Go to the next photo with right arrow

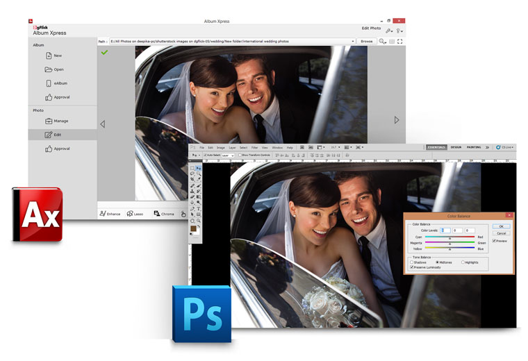coord(397,120)
